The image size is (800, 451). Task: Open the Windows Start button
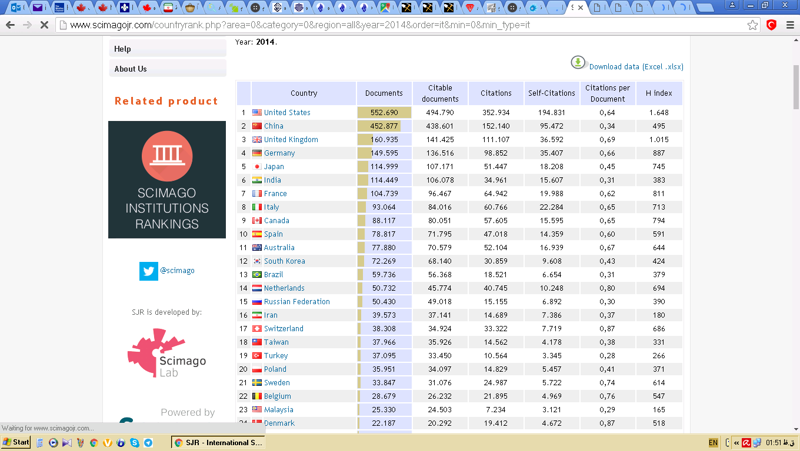pyautogui.click(x=16, y=442)
